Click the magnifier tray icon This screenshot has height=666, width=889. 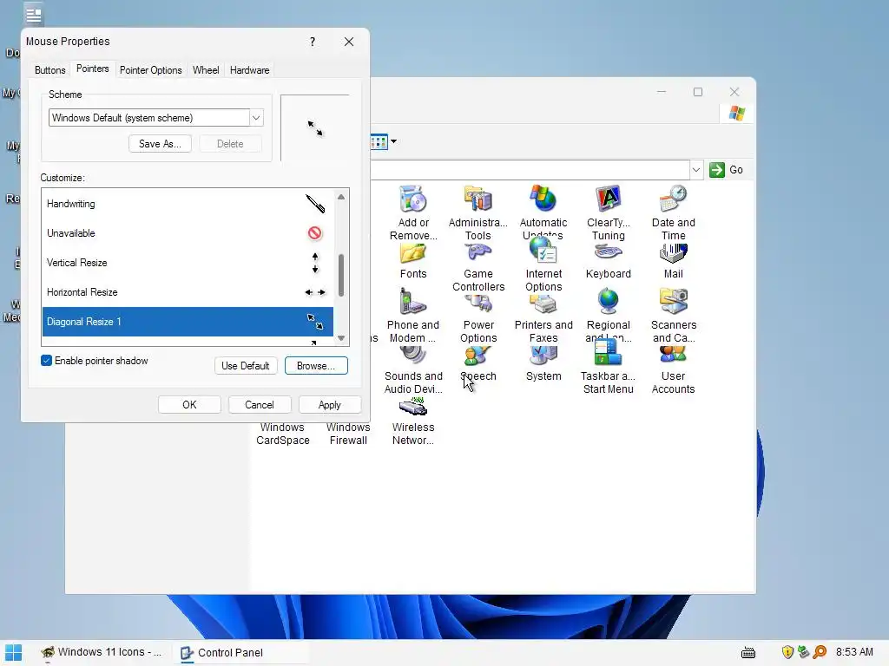point(820,652)
